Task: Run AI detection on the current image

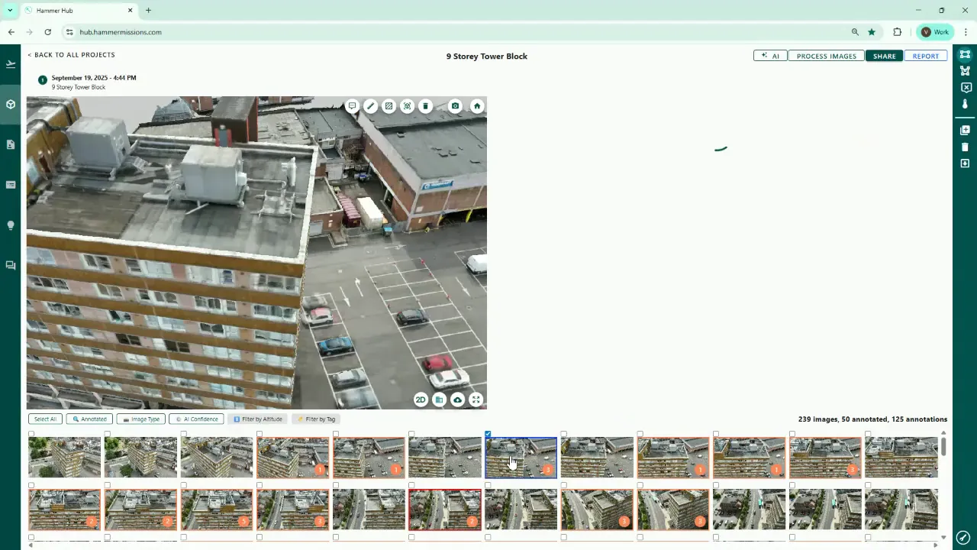Action: coord(407,106)
